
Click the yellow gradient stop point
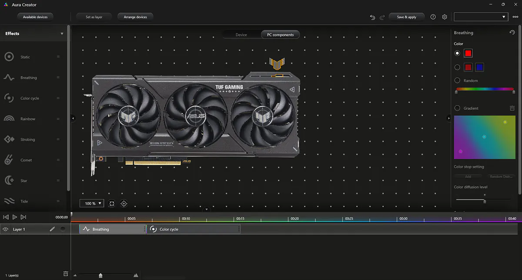click(x=505, y=122)
